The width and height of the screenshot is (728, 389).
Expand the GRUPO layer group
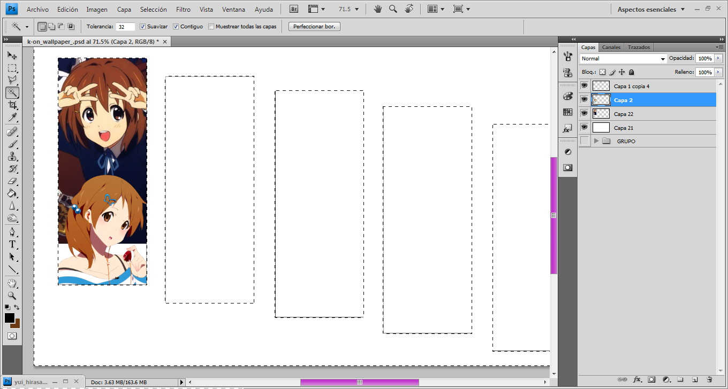click(596, 141)
